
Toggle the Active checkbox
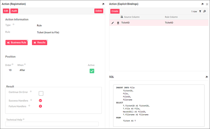tap(92, 71)
